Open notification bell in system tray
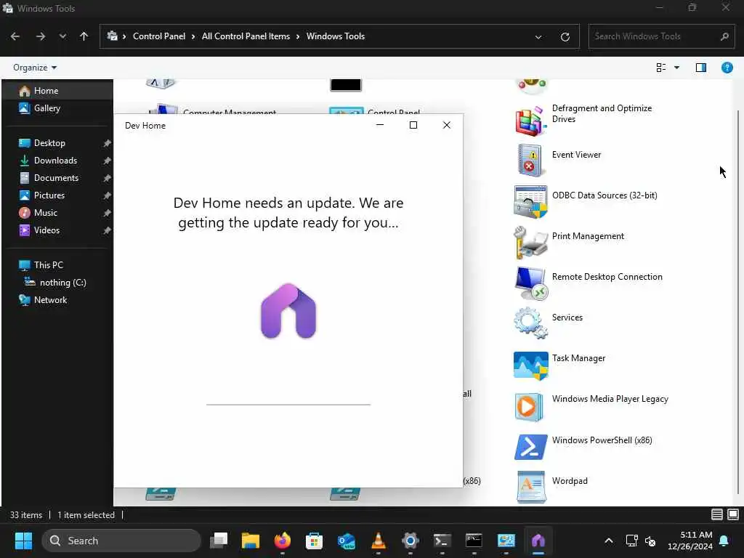The width and height of the screenshot is (744, 558). [724, 541]
